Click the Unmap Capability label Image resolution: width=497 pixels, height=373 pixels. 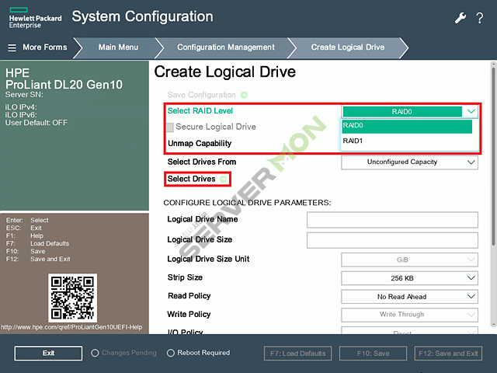[200, 143]
